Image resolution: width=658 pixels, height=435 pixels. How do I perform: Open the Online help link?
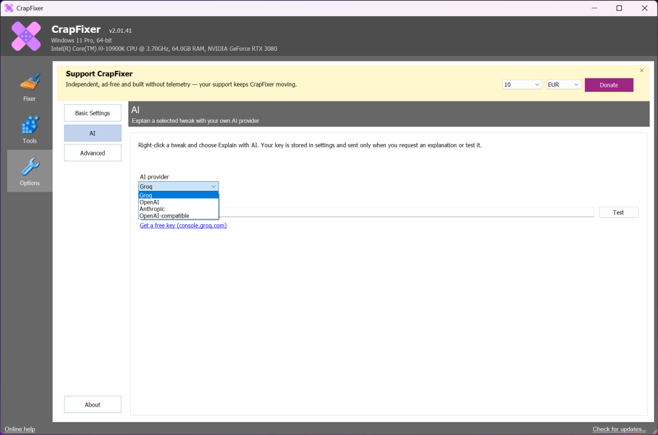click(x=20, y=429)
